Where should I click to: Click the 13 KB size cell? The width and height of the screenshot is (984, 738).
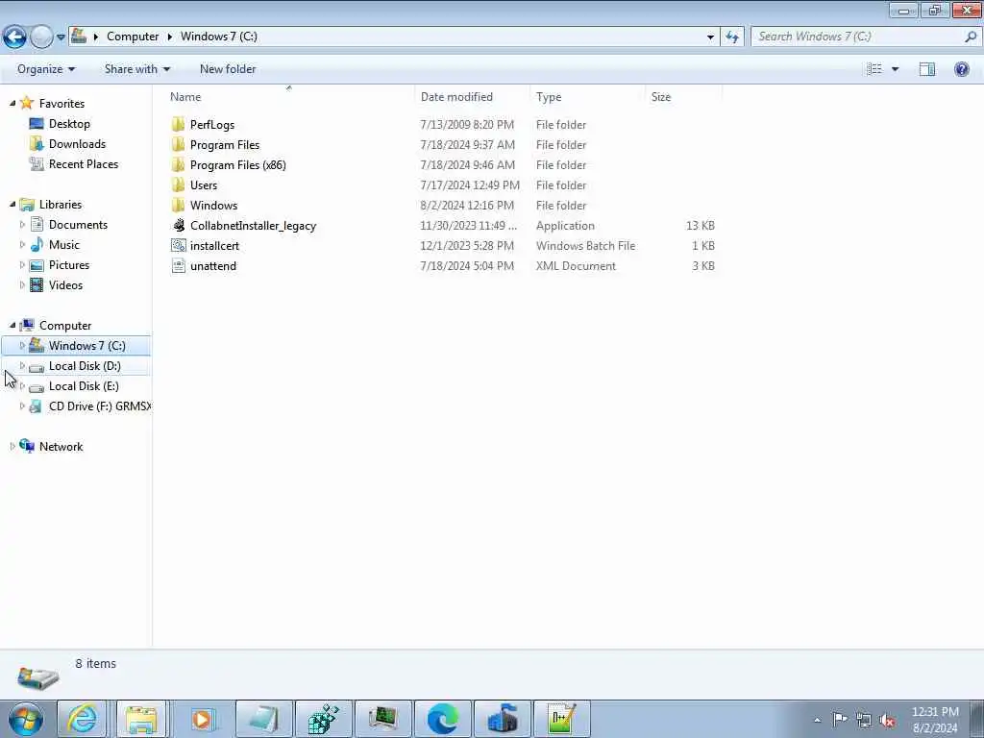coord(701,225)
